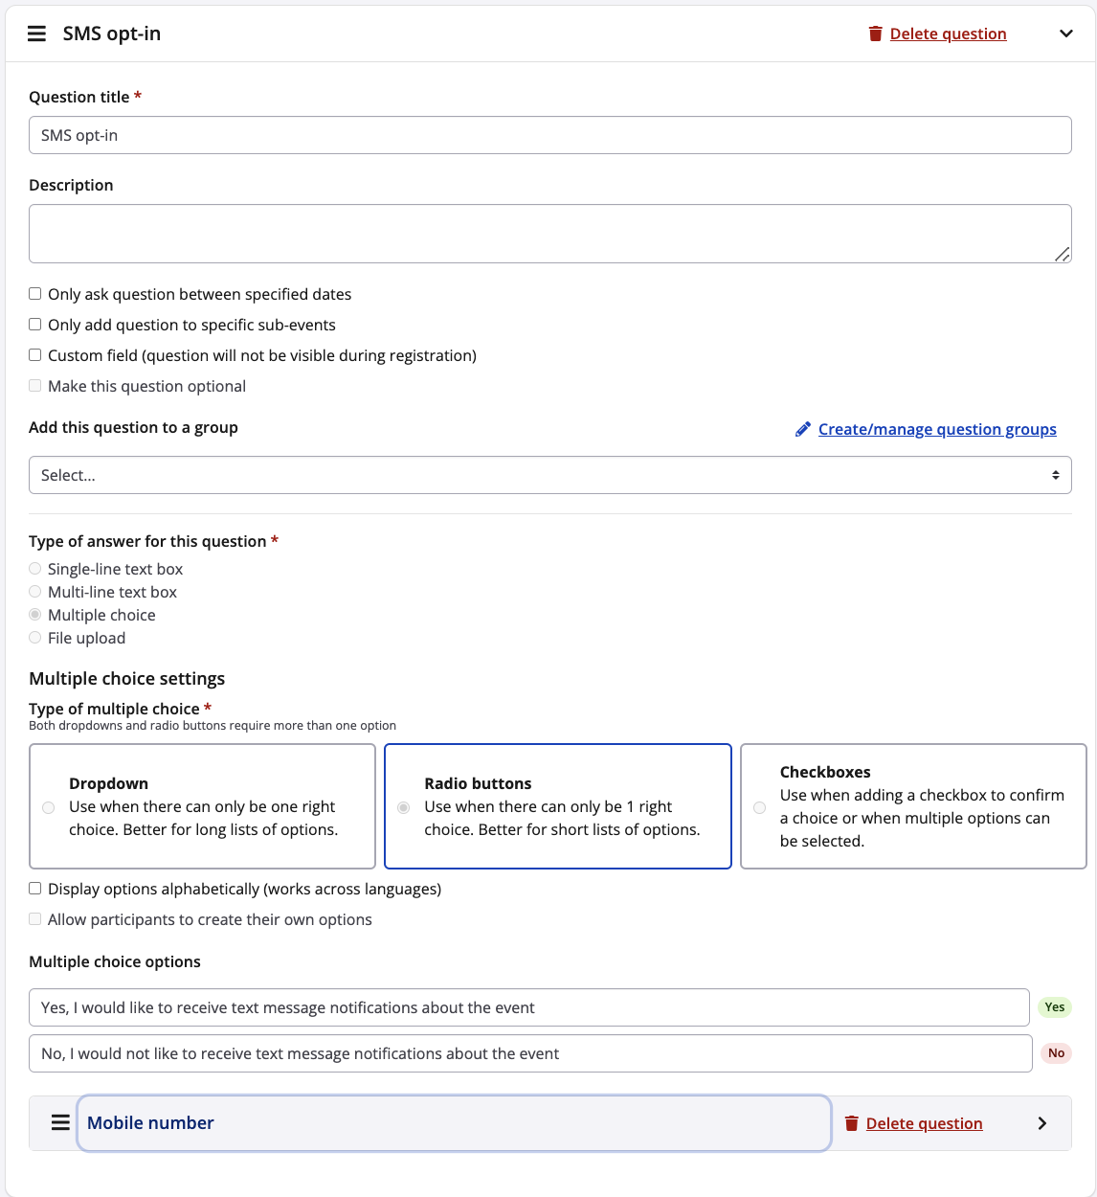The image size is (1097, 1197).
Task: Toggle display options alphabetically checkbox
Action: tap(35, 889)
